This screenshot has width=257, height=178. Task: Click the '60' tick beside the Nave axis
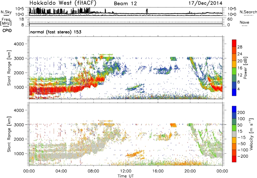coord(230,19)
